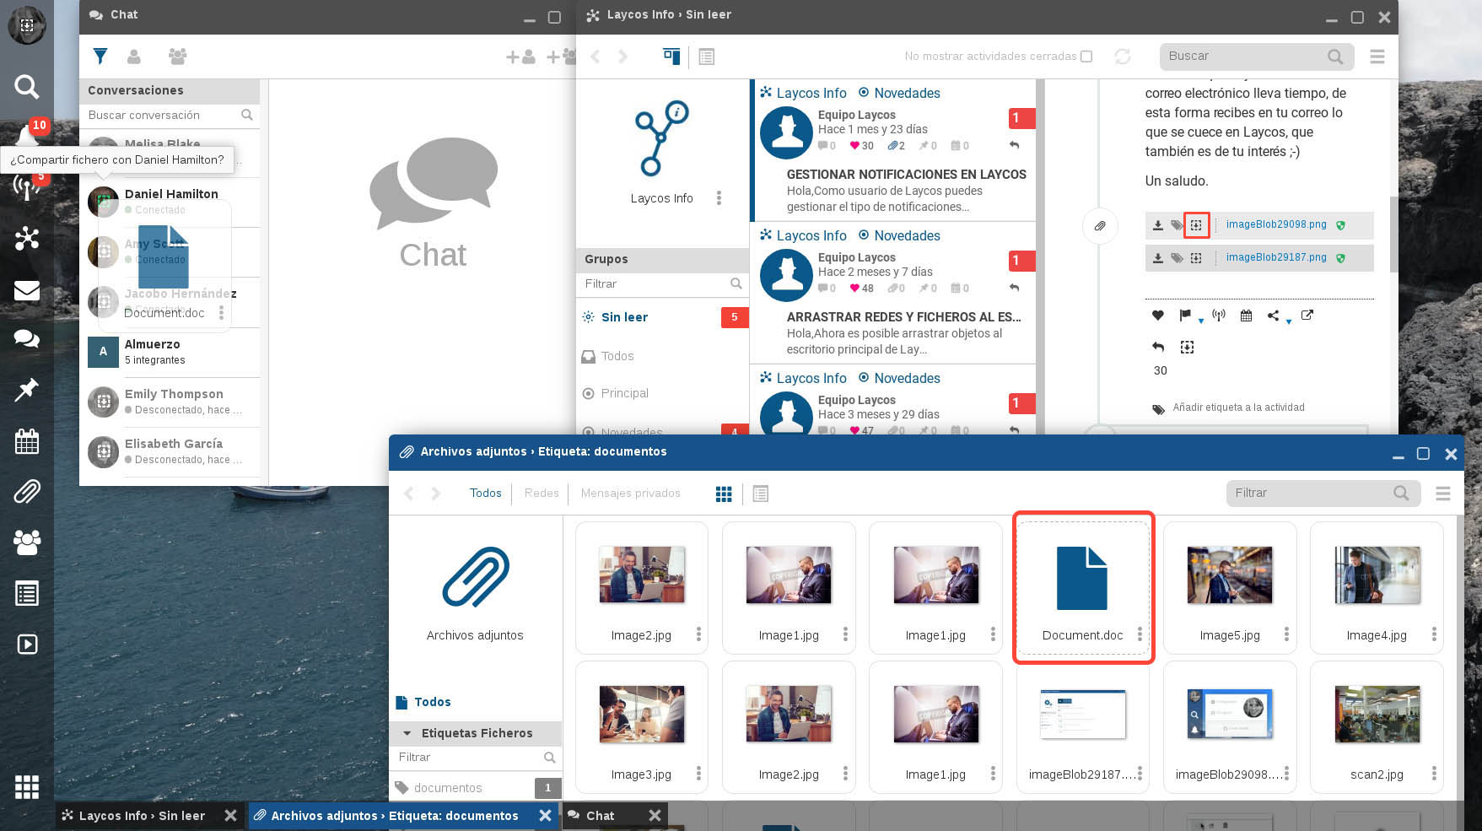1482x831 pixels.
Task: Open the list view icon in left sidebar
Action: click(26, 593)
